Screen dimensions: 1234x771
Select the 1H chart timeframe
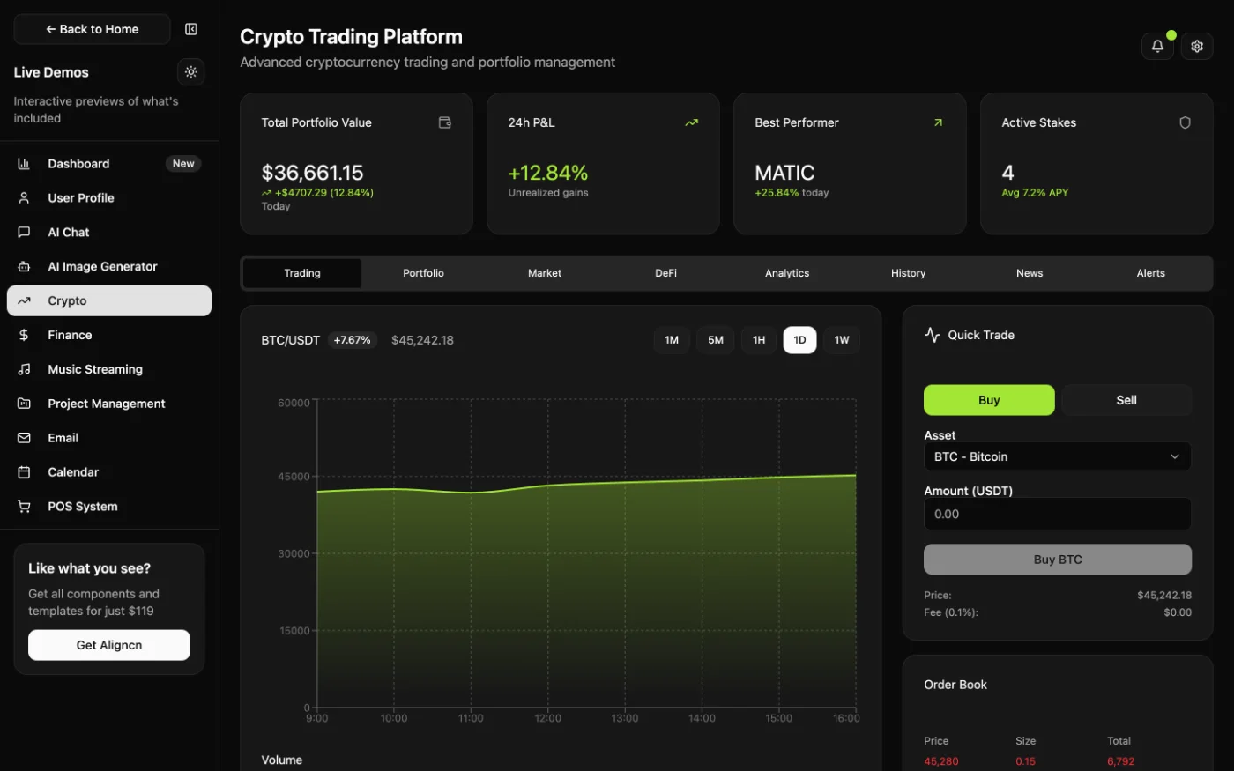point(759,340)
